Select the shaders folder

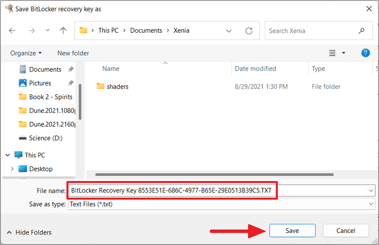[x=117, y=87]
